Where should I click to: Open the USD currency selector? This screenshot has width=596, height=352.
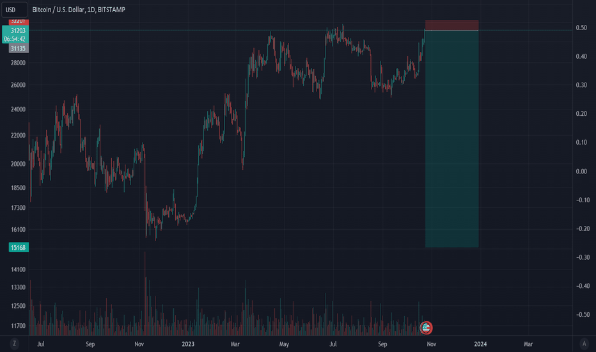tap(12, 11)
